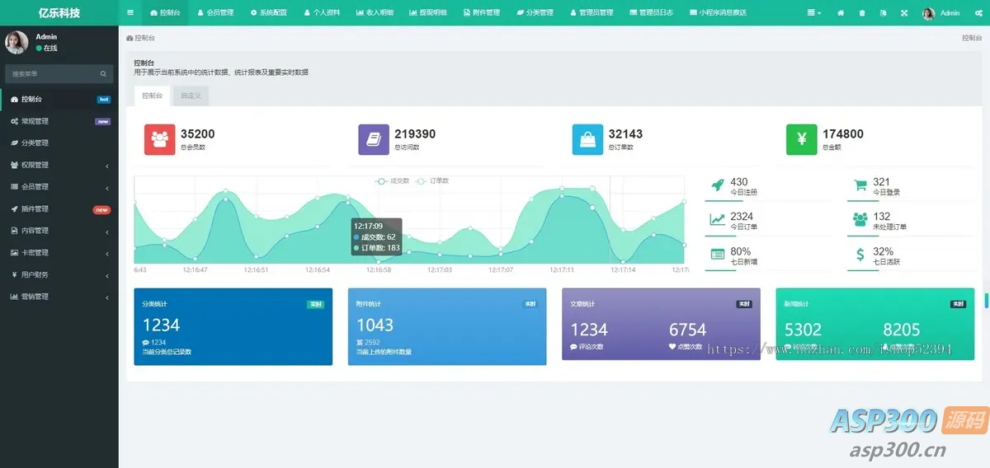Screen dimensions: 990x468
Task: Expand the 会员管理 sidebar menu
Action: (x=59, y=187)
